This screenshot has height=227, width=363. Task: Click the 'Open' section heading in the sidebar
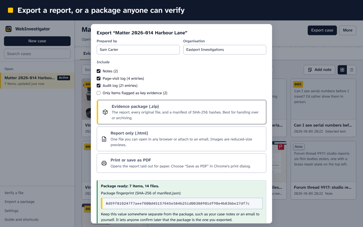coord(9,69)
